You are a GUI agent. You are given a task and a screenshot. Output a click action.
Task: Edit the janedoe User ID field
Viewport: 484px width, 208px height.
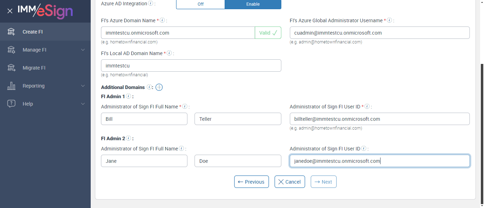pyautogui.click(x=379, y=161)
